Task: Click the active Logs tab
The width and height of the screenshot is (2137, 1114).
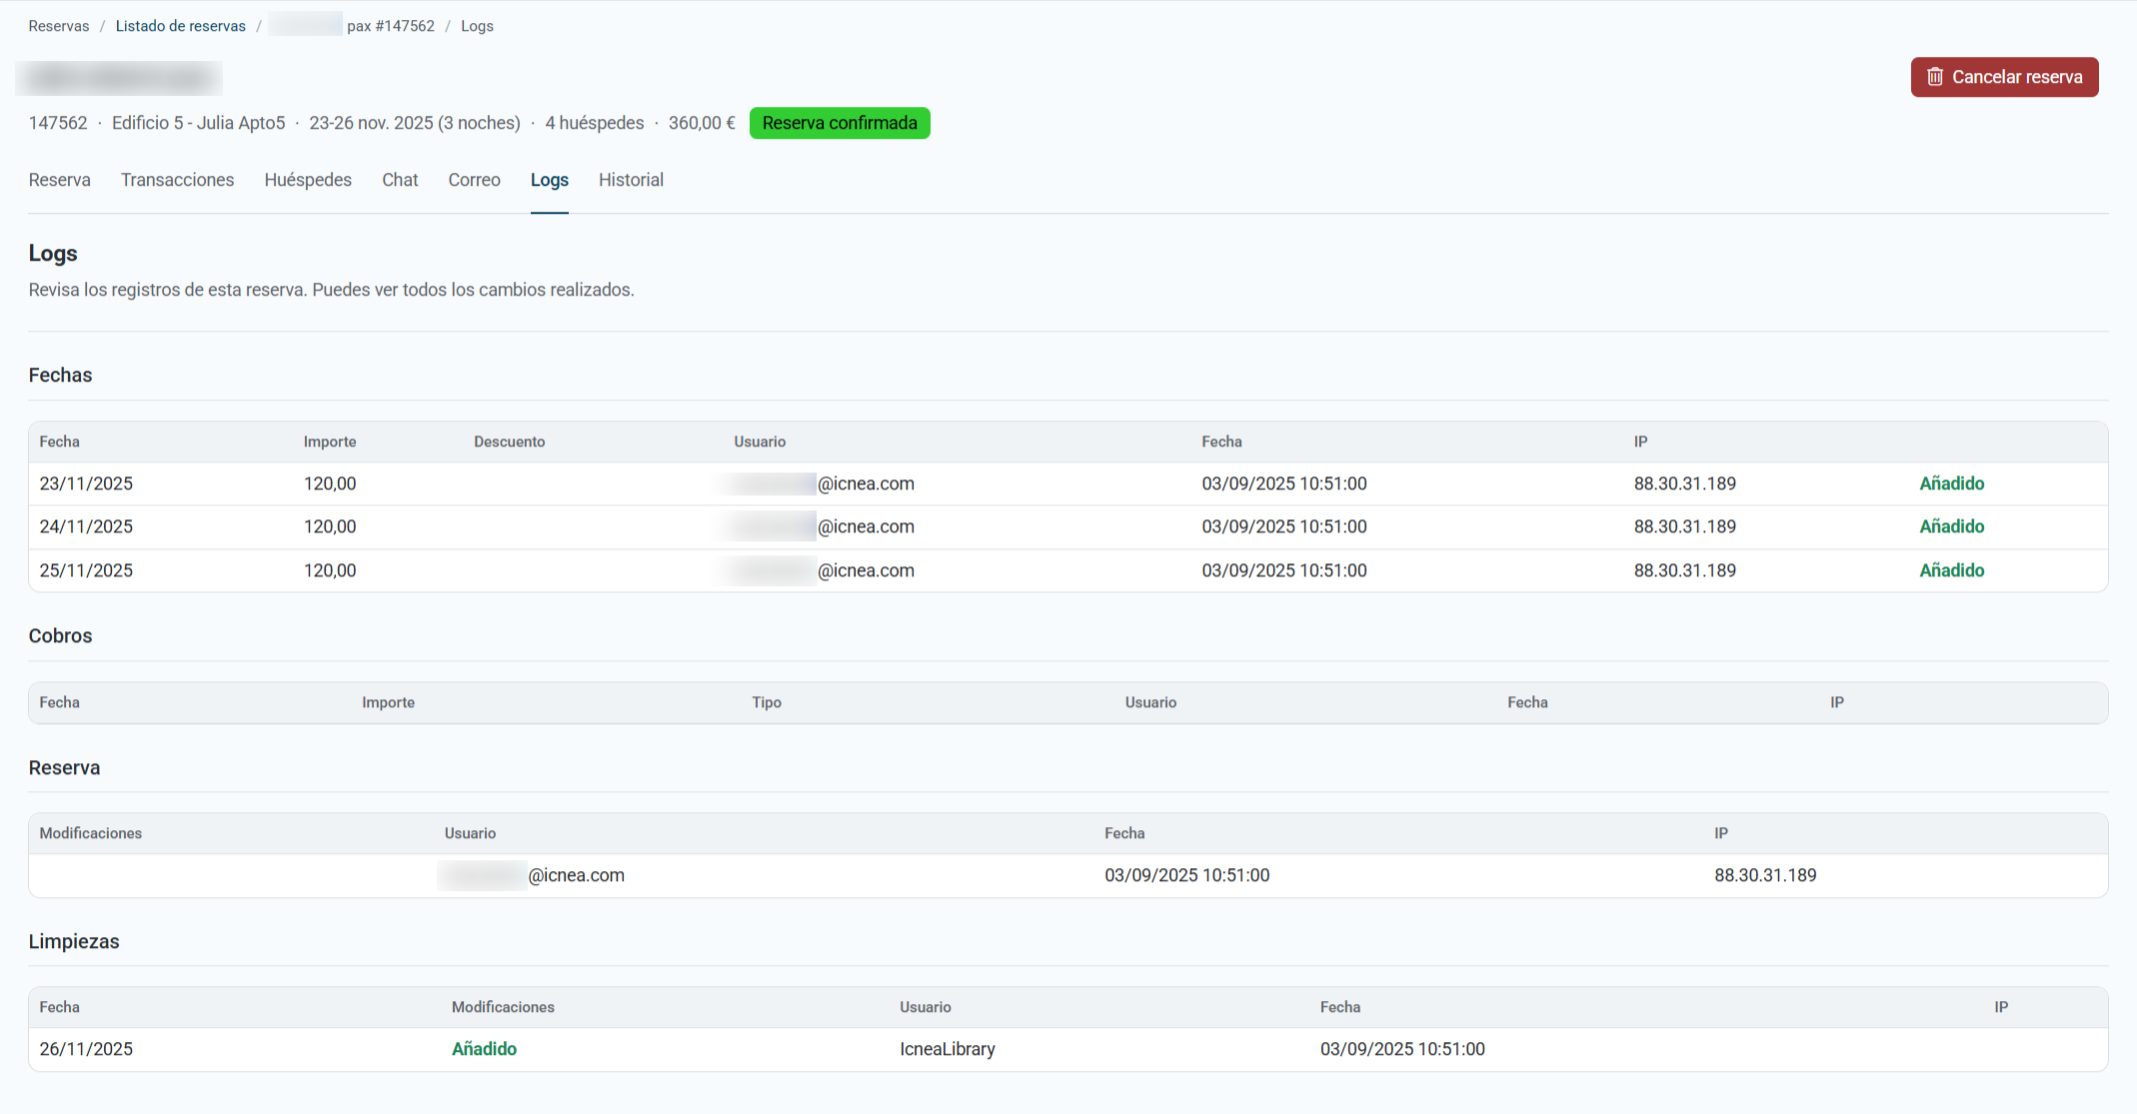Action: click(549, 180)
